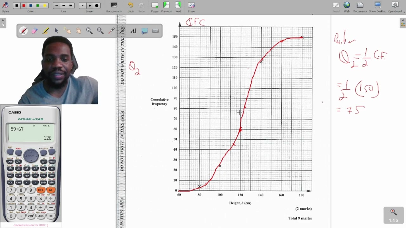Select the draw line tool
The image size is (406, 228).
[122, 31]
